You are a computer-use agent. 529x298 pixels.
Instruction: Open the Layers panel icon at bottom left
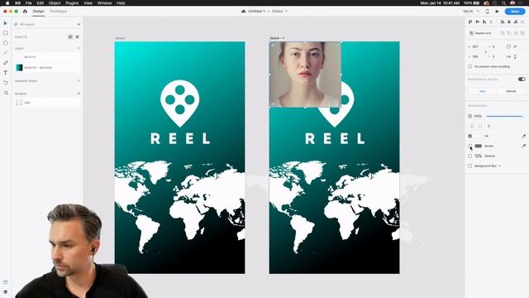point(6,292)
